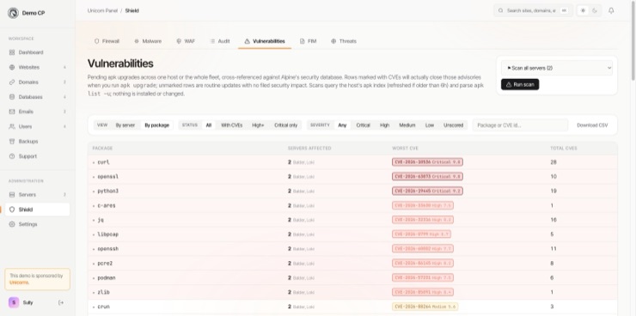Go to Domains in sidebar

coord(37,82)
